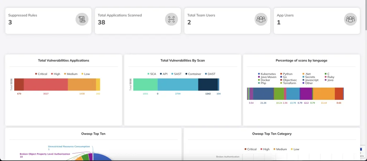Image resolution: width=367 pixels, height=161 pixels.
Task: Click the orange .Net segment in language bar
Action: [x=324, y=93]
